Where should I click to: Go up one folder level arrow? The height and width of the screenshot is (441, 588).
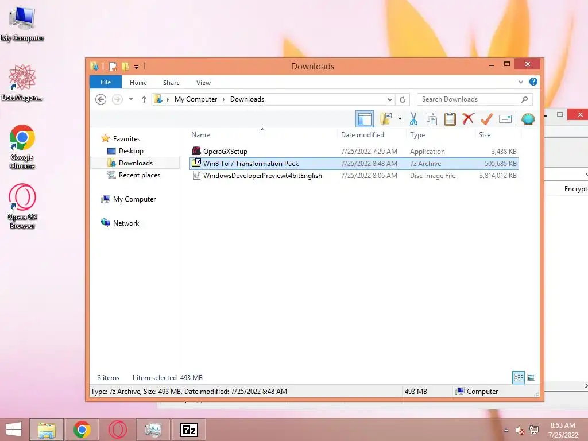point(144,99)
